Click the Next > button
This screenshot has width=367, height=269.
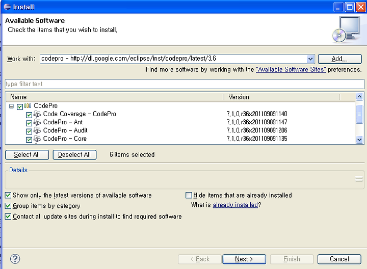244,259
